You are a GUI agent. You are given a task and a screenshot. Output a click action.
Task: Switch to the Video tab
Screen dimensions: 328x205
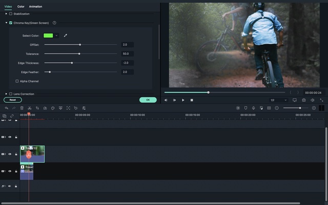point(8,7)
